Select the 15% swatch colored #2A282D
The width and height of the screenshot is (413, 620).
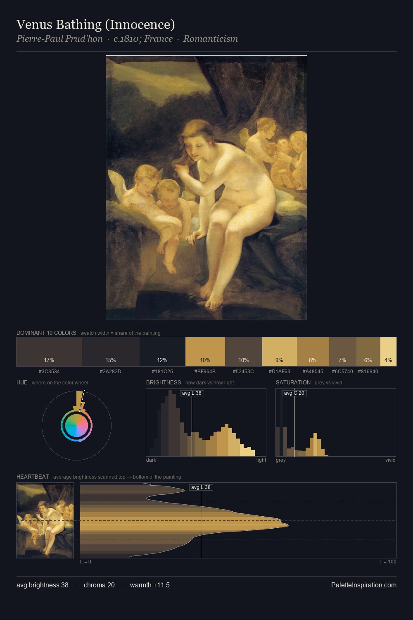coord(111,352)
